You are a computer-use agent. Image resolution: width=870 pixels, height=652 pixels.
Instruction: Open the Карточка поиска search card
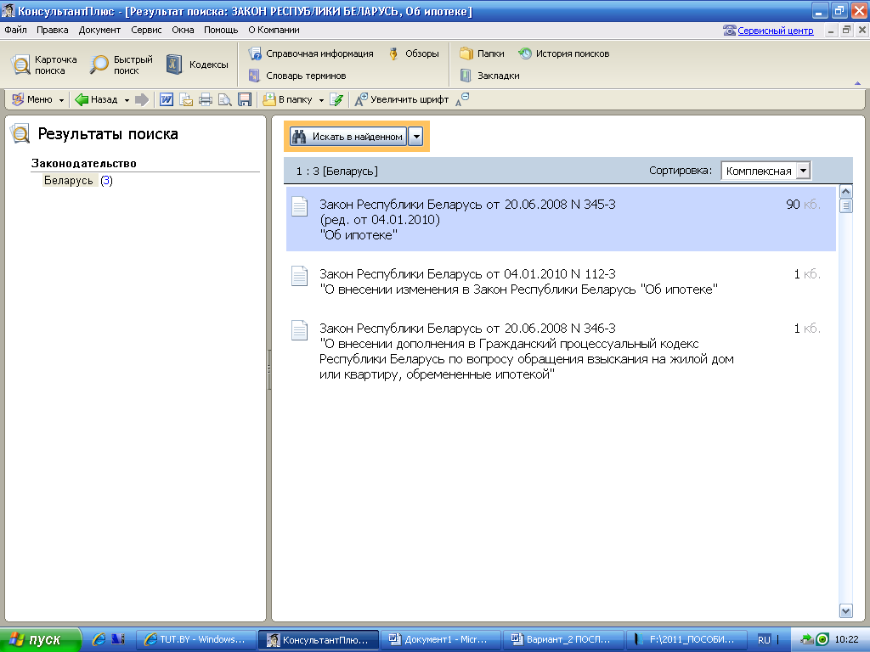tap(44, 65)
